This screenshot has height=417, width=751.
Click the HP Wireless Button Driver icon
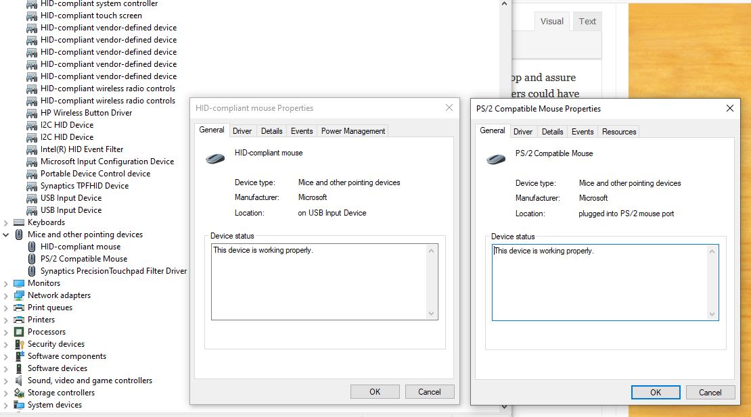coord(32,113)
